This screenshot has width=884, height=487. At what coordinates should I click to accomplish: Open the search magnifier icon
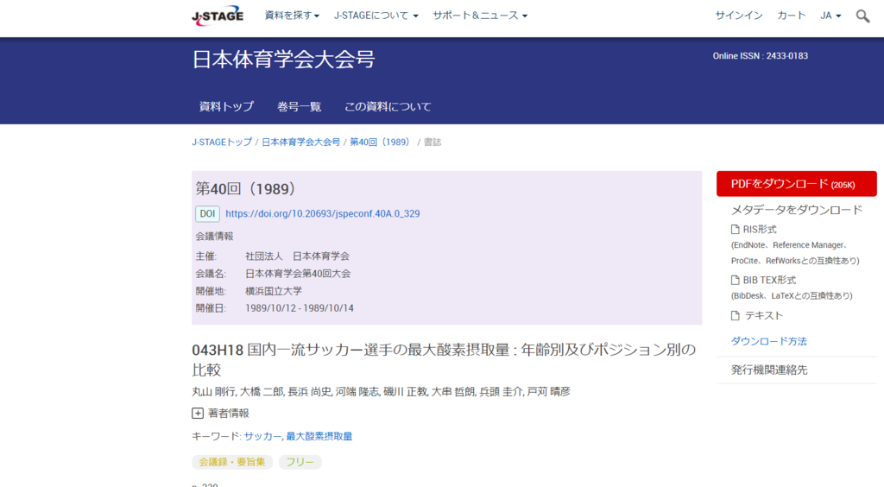click(862, 16)
